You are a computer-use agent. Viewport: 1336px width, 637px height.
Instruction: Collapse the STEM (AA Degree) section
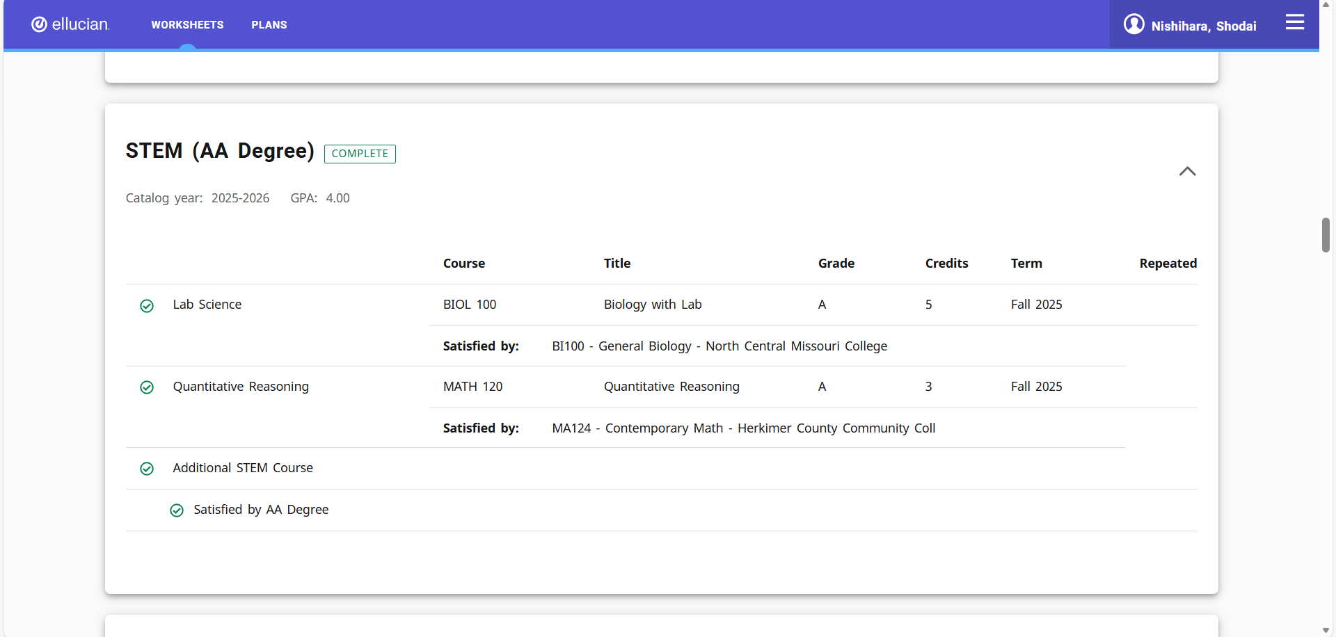1187,171
